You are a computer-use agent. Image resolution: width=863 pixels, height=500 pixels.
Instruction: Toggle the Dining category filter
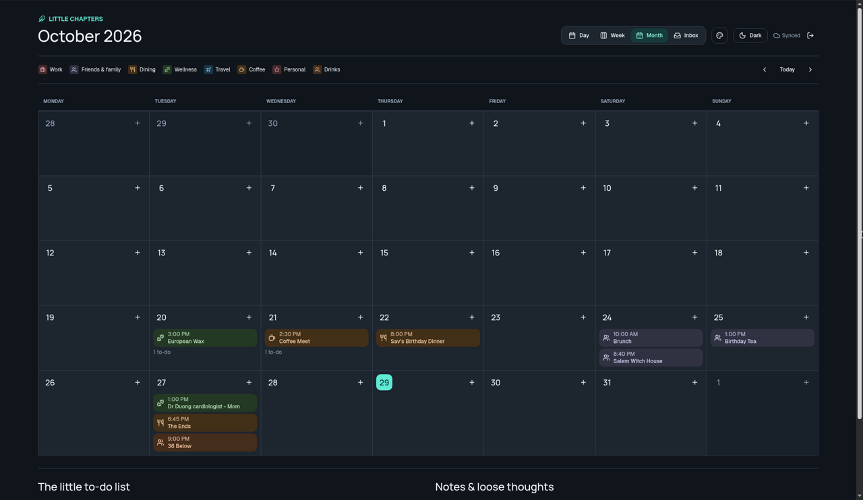tap(142, 69)
